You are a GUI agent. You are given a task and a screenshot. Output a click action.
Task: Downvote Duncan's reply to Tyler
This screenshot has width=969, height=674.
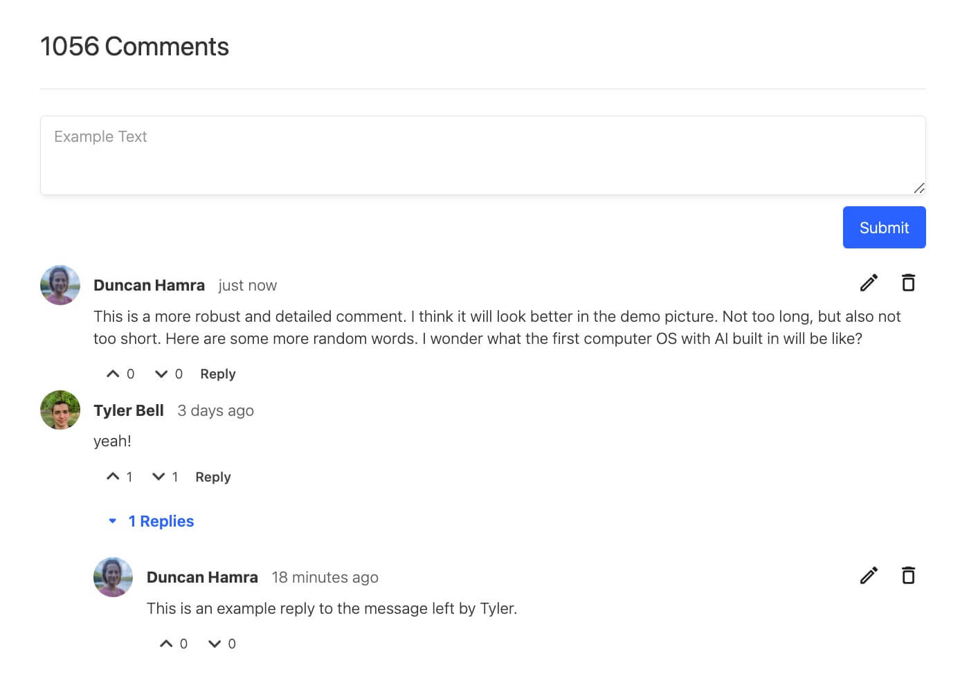click(x=215, y=644)
